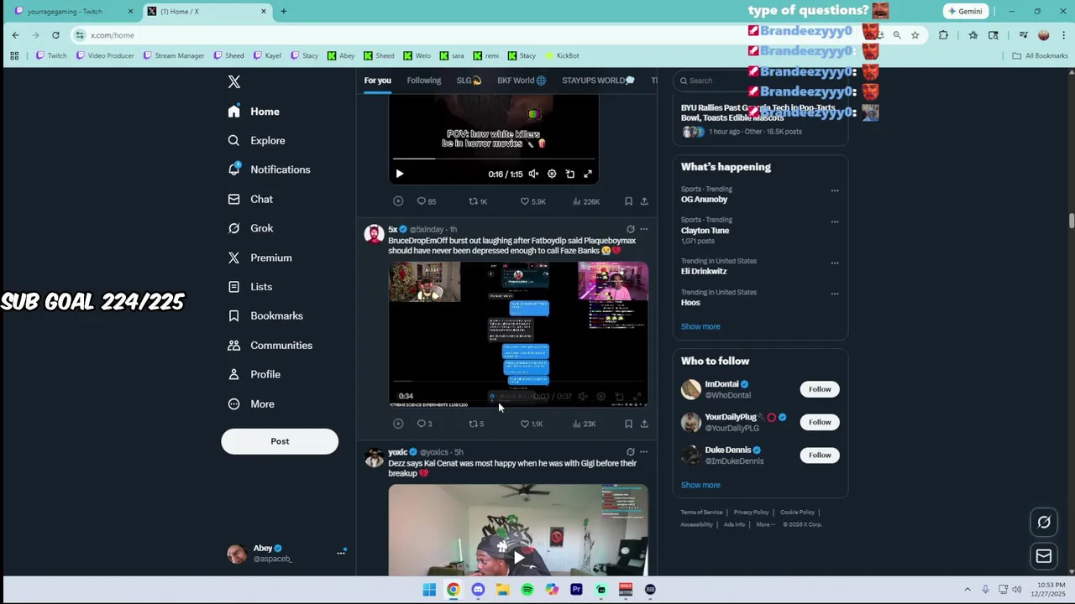Play the yoxic Kai Cenat video
Image resolution: width=1075 pixels, height=604 pixels.
click(x=518, y=556)
